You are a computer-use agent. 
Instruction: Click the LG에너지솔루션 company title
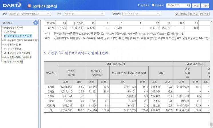coord(45,6)
